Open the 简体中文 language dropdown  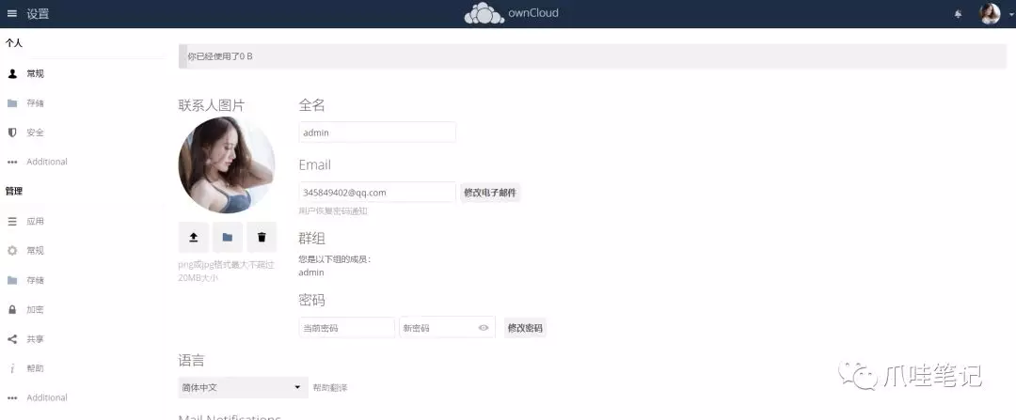coord(243,388)
